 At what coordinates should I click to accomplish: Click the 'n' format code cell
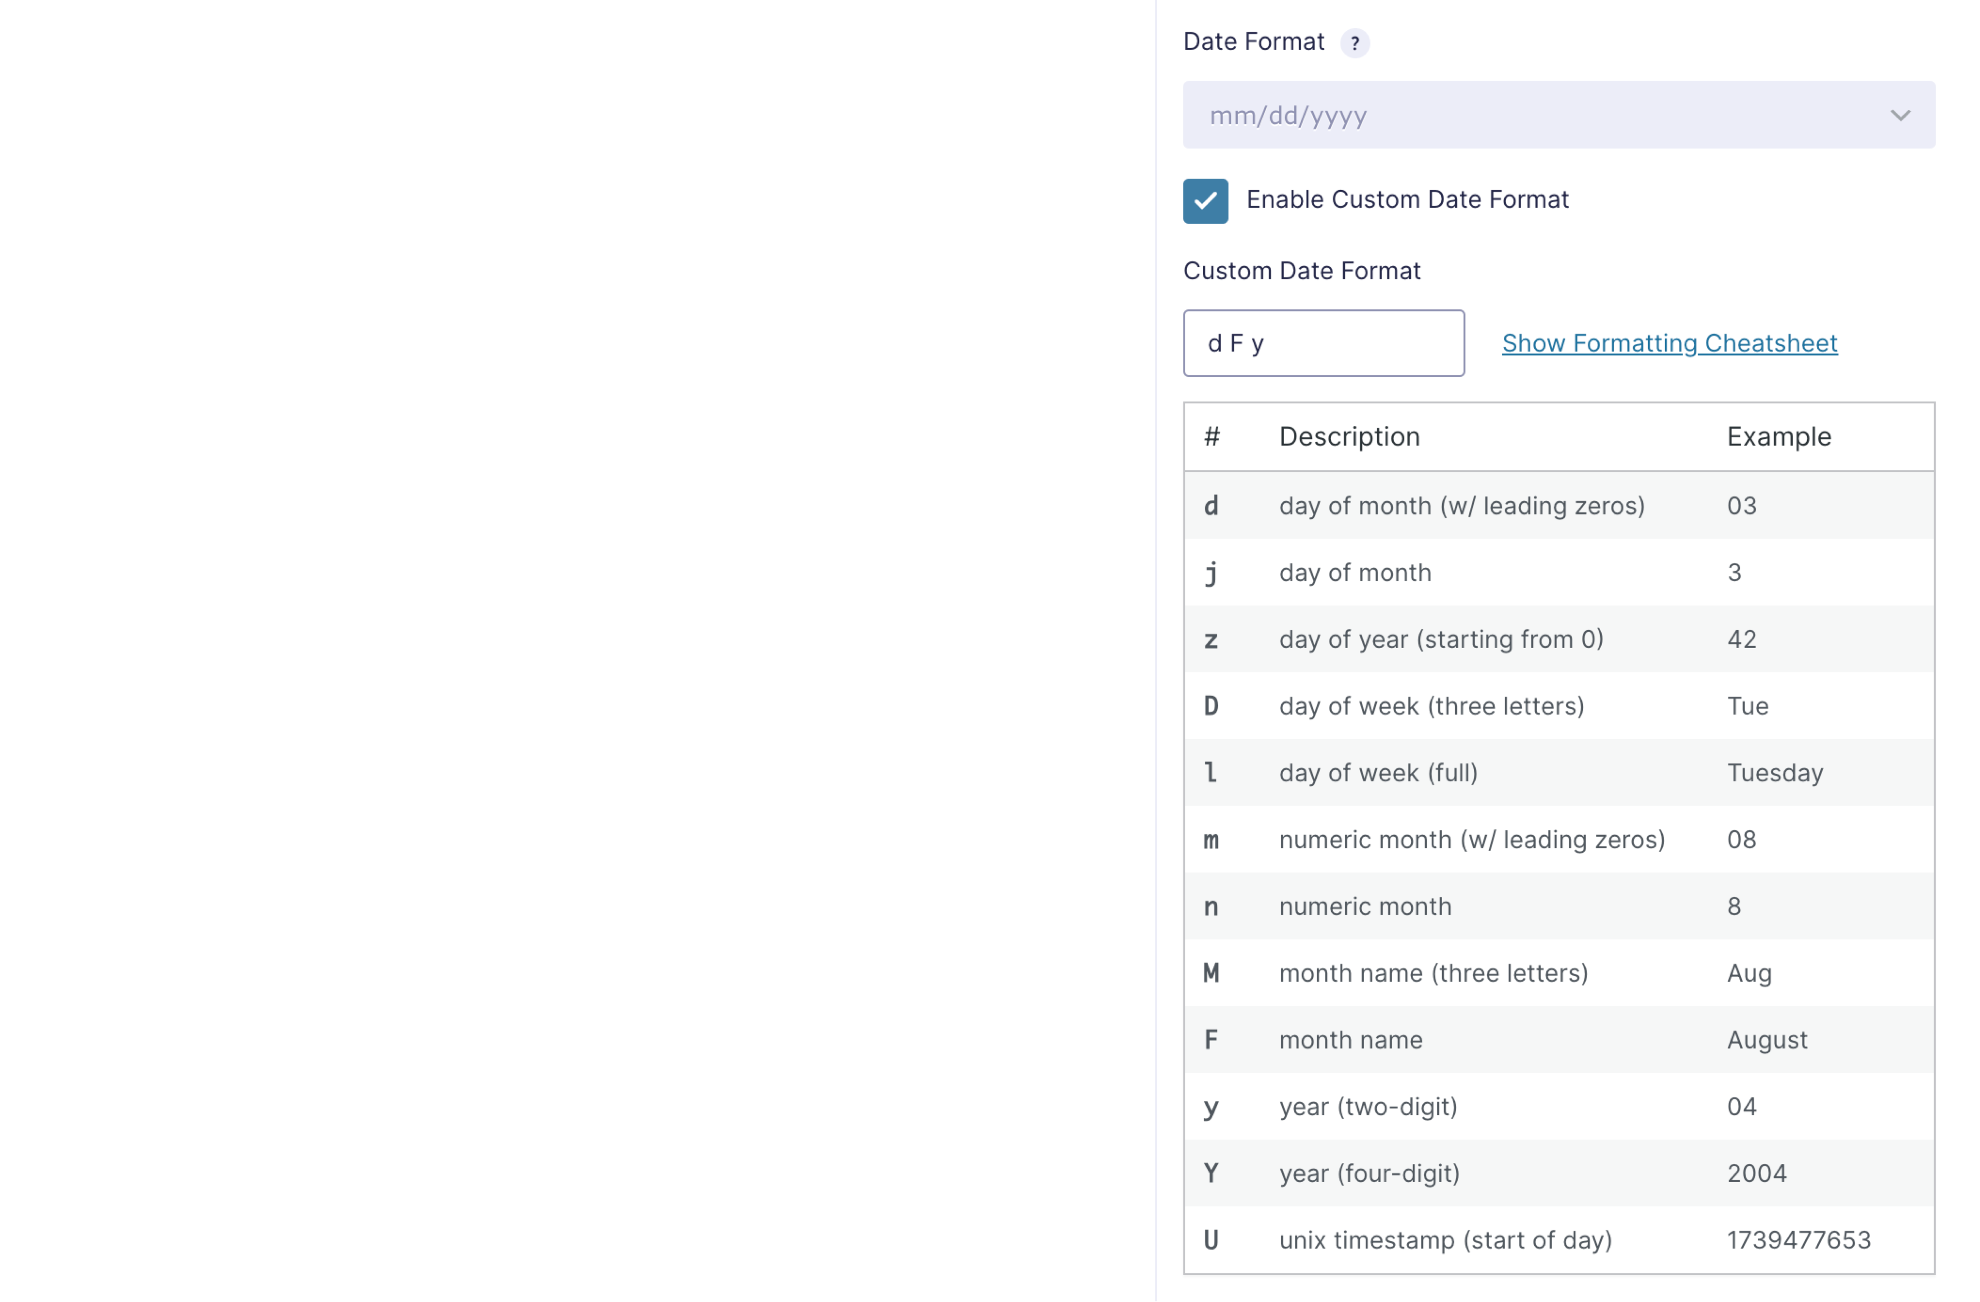1210,906
